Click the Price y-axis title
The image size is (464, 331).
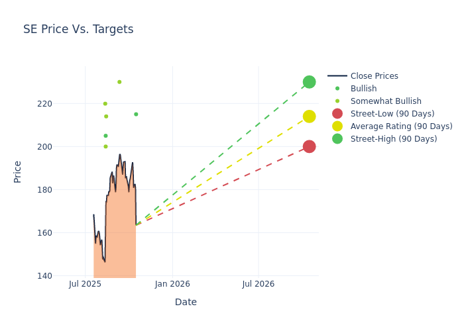click(x=18, y=171)
